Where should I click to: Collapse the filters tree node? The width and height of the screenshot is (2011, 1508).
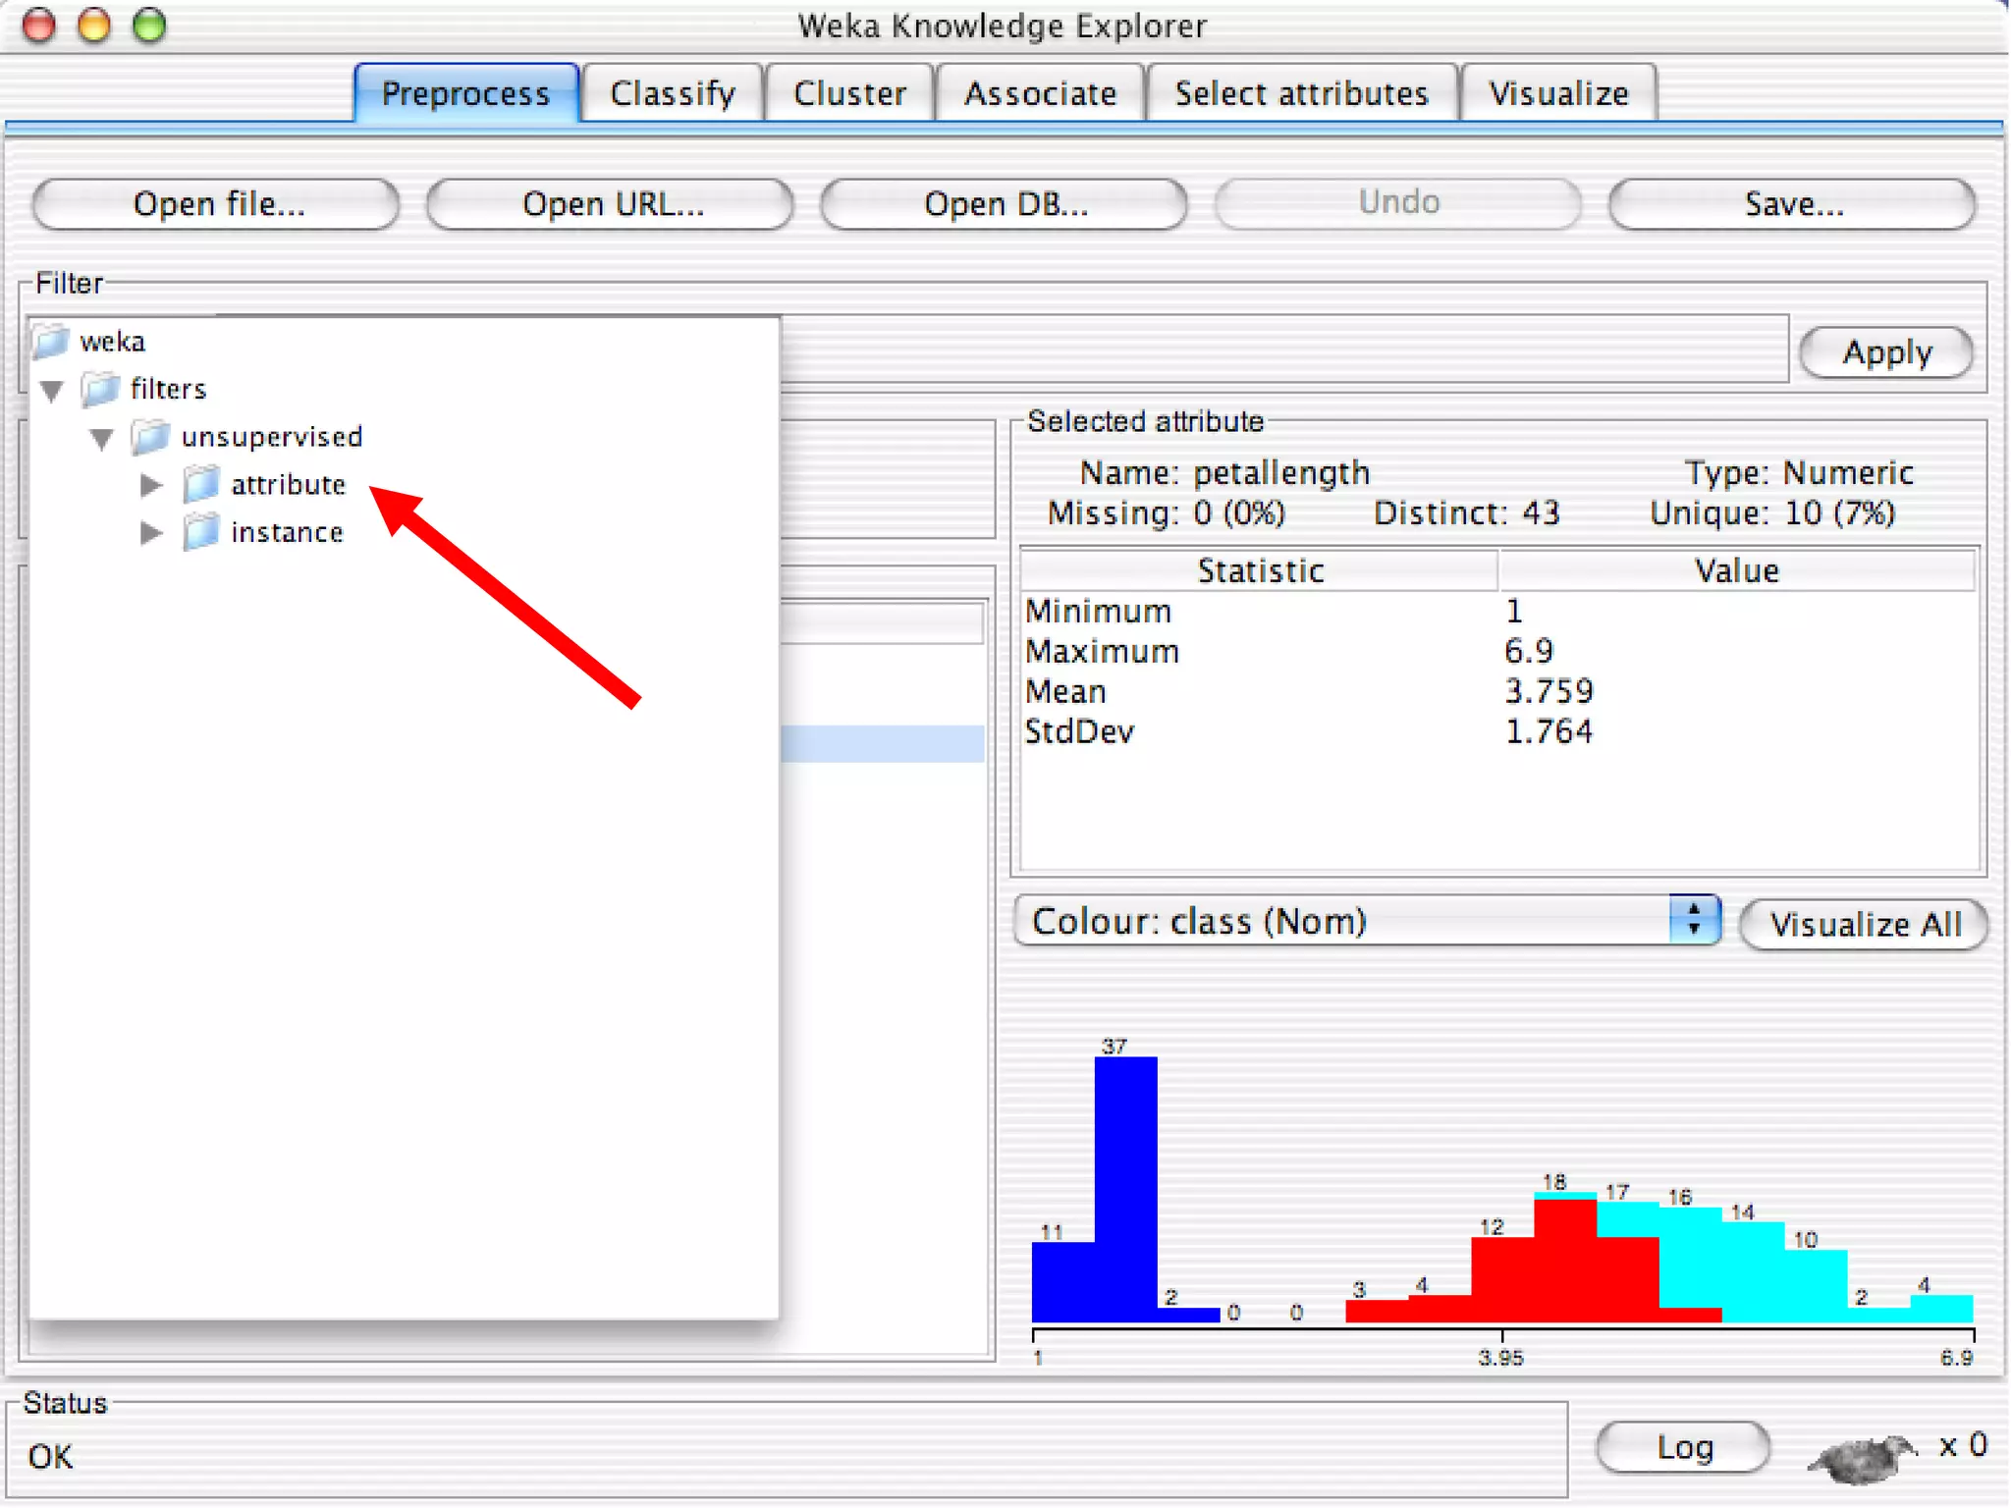(53, 391)
